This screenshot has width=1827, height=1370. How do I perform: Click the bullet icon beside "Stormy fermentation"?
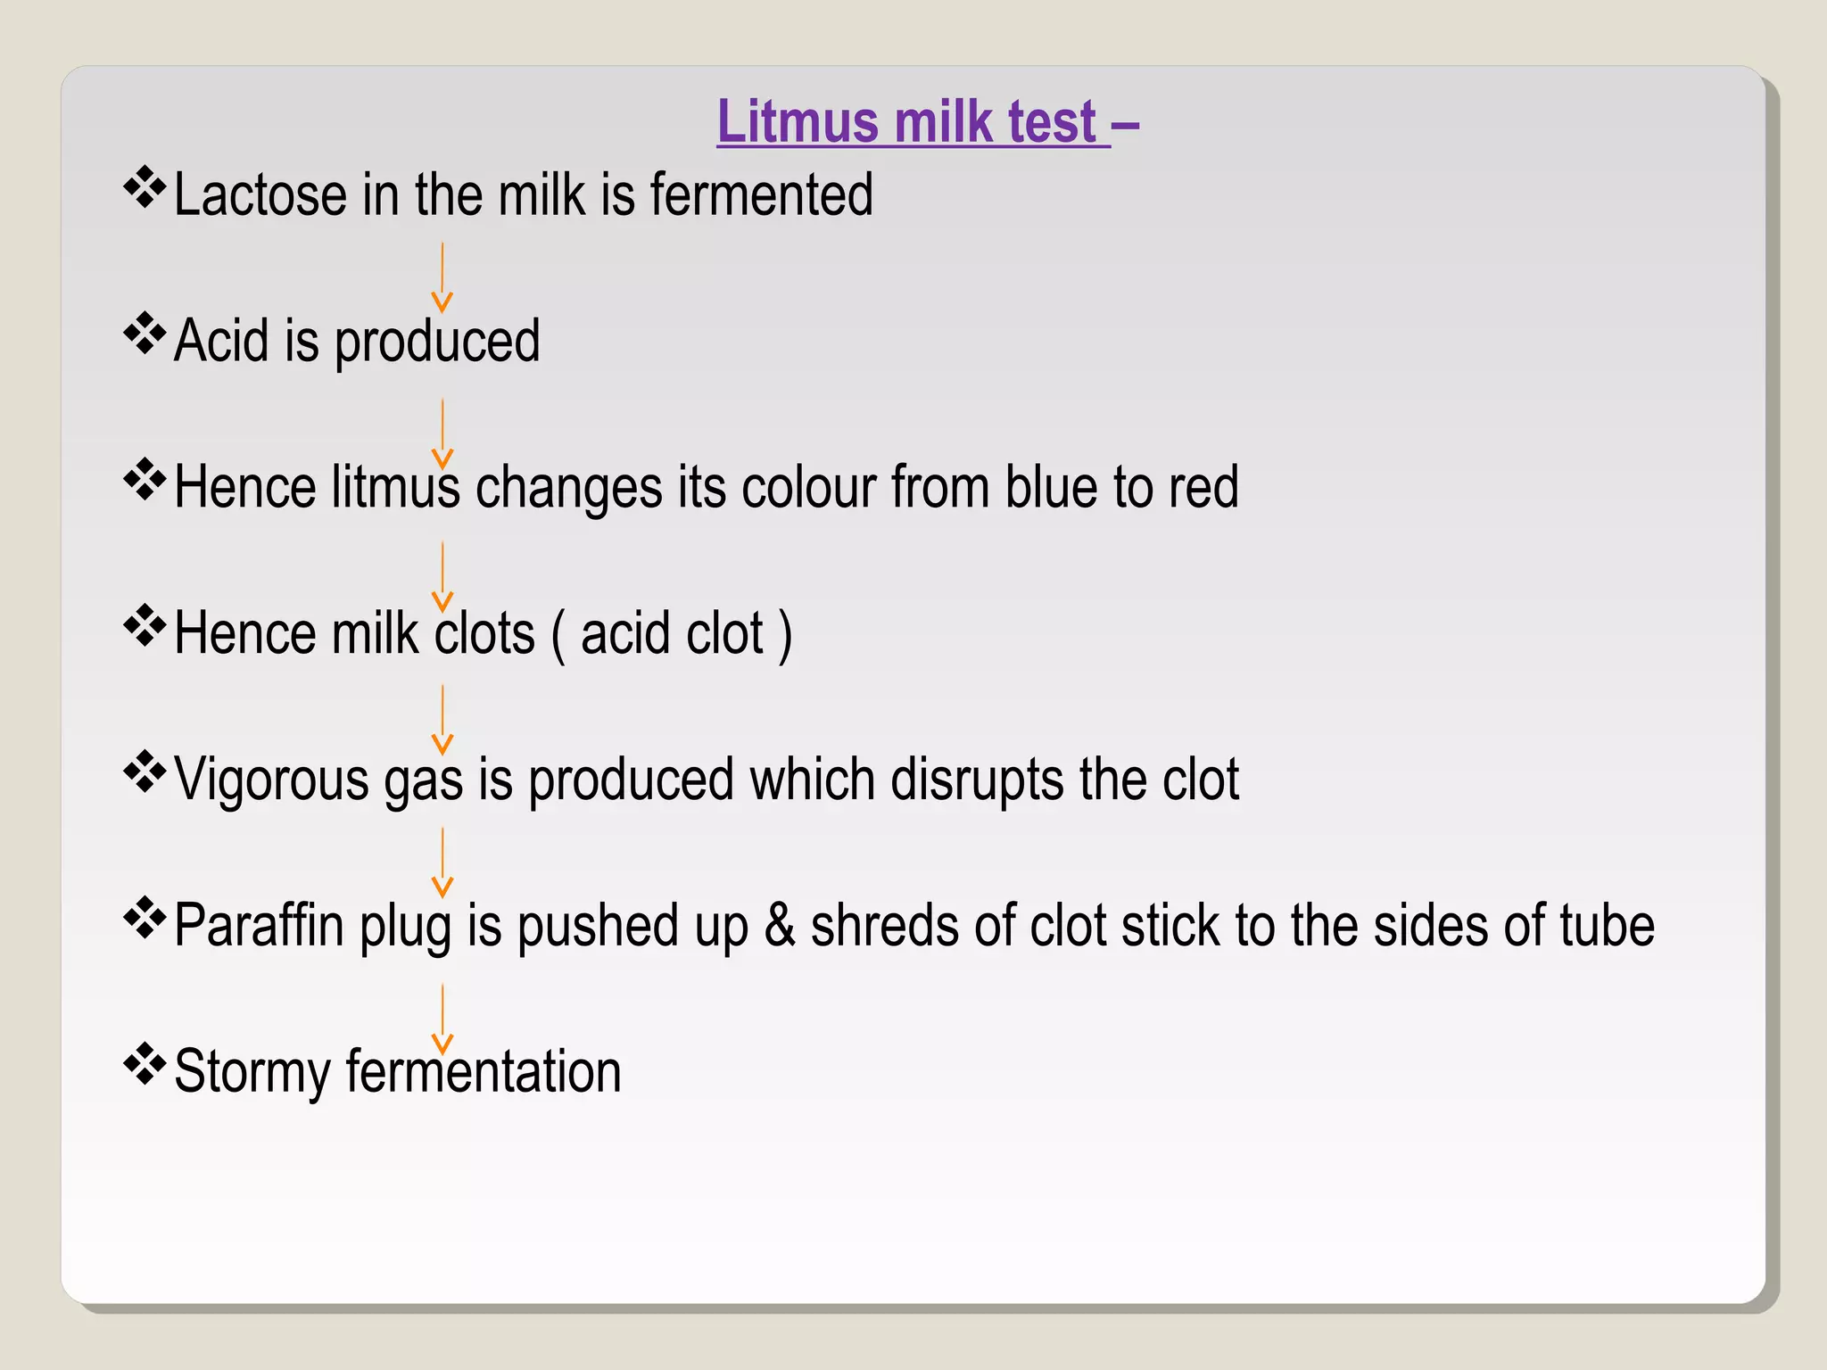click(145, 1064)
